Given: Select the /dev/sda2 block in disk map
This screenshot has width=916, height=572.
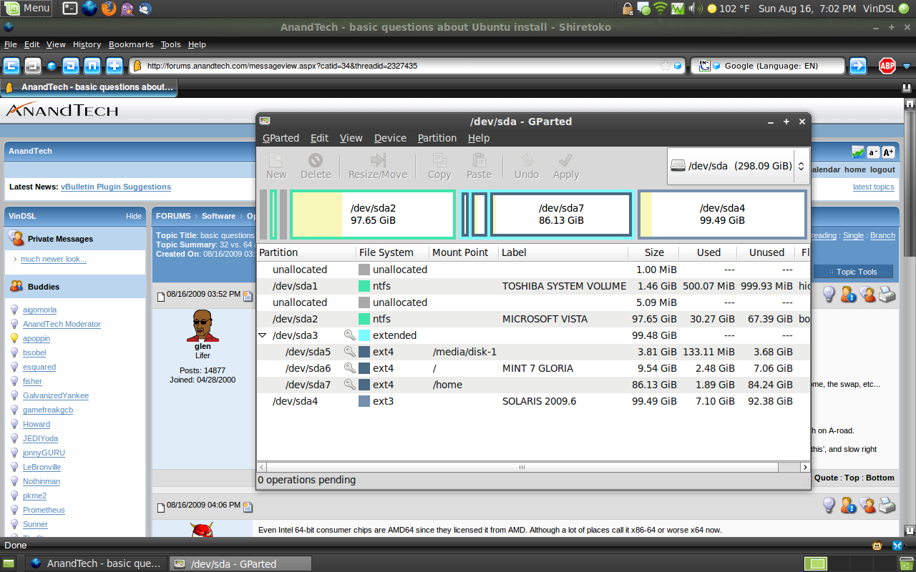Looking at the screenshot, I should point(372,214).
